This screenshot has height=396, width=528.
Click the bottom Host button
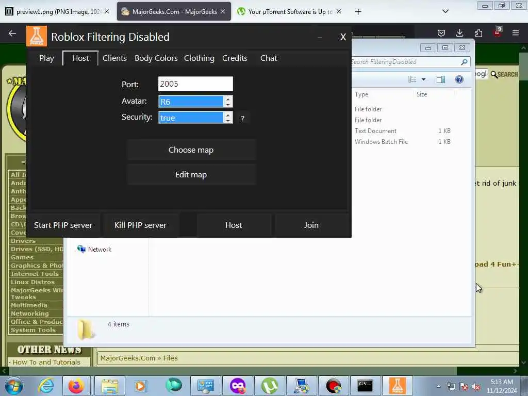click(234, 225)
